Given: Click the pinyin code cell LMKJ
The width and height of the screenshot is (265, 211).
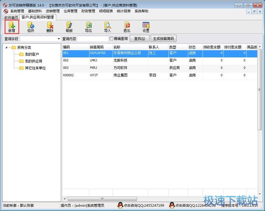Looking at the screenshot, I should (101, 61).
